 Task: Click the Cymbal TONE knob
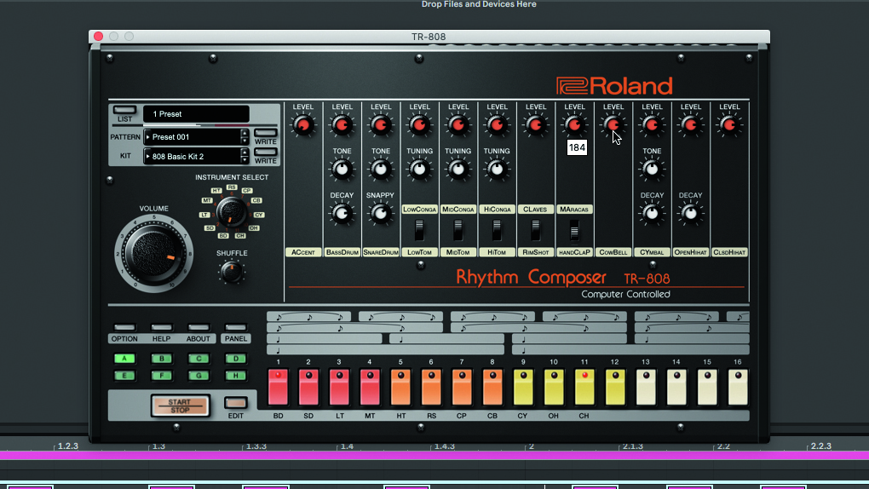coord(652,169)
